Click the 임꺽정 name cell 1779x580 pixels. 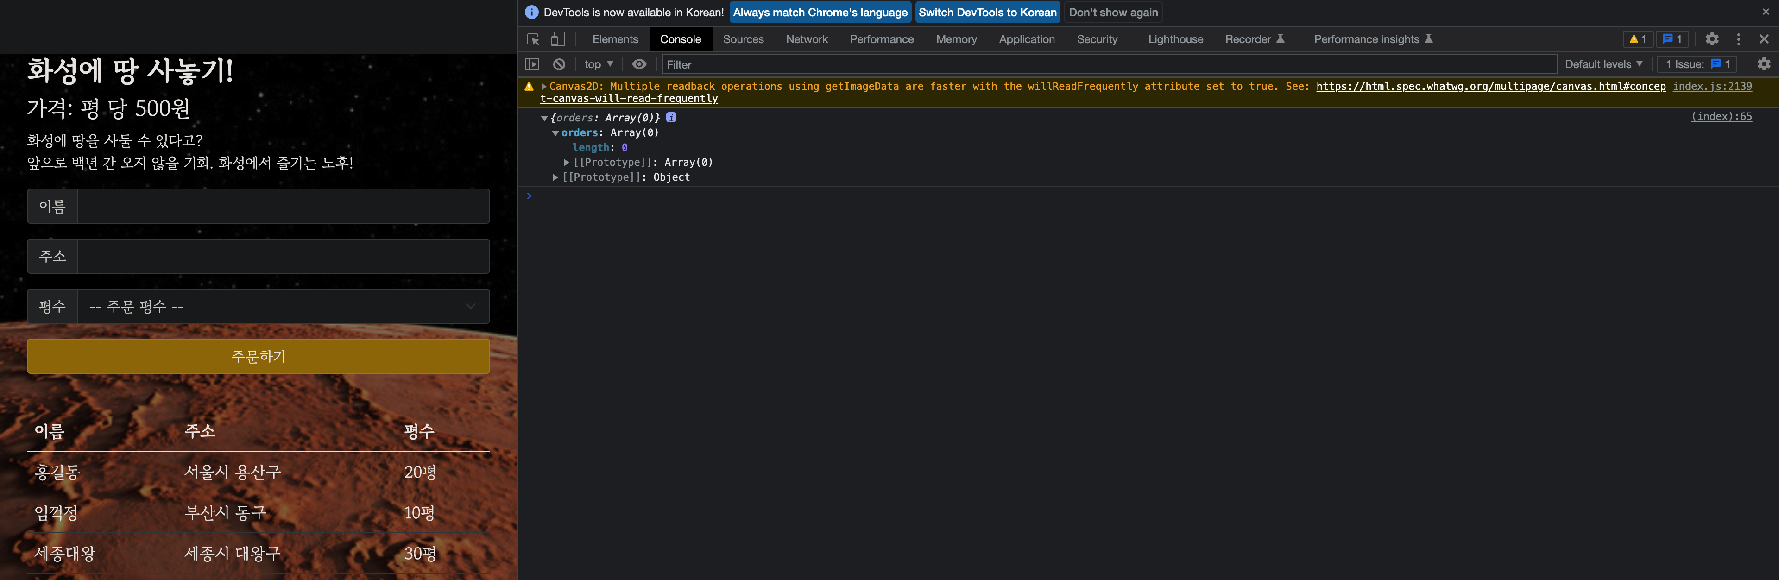pyautogui.click(x=56, y=512)
